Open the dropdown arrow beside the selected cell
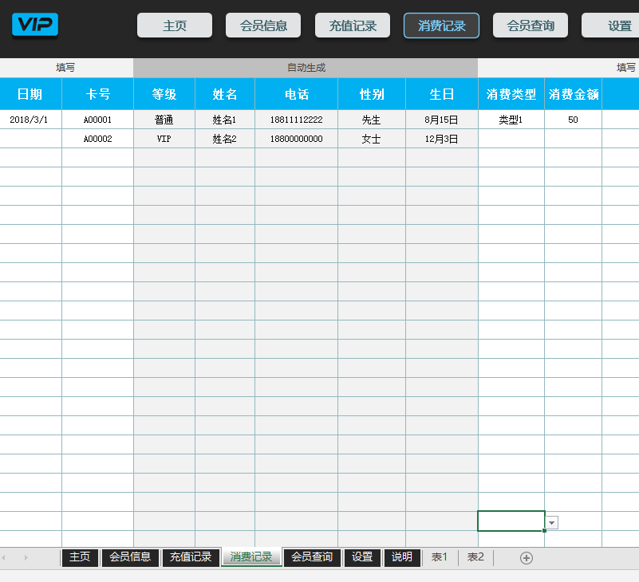This screenshot has height=582, width=639. click(550, 521)
